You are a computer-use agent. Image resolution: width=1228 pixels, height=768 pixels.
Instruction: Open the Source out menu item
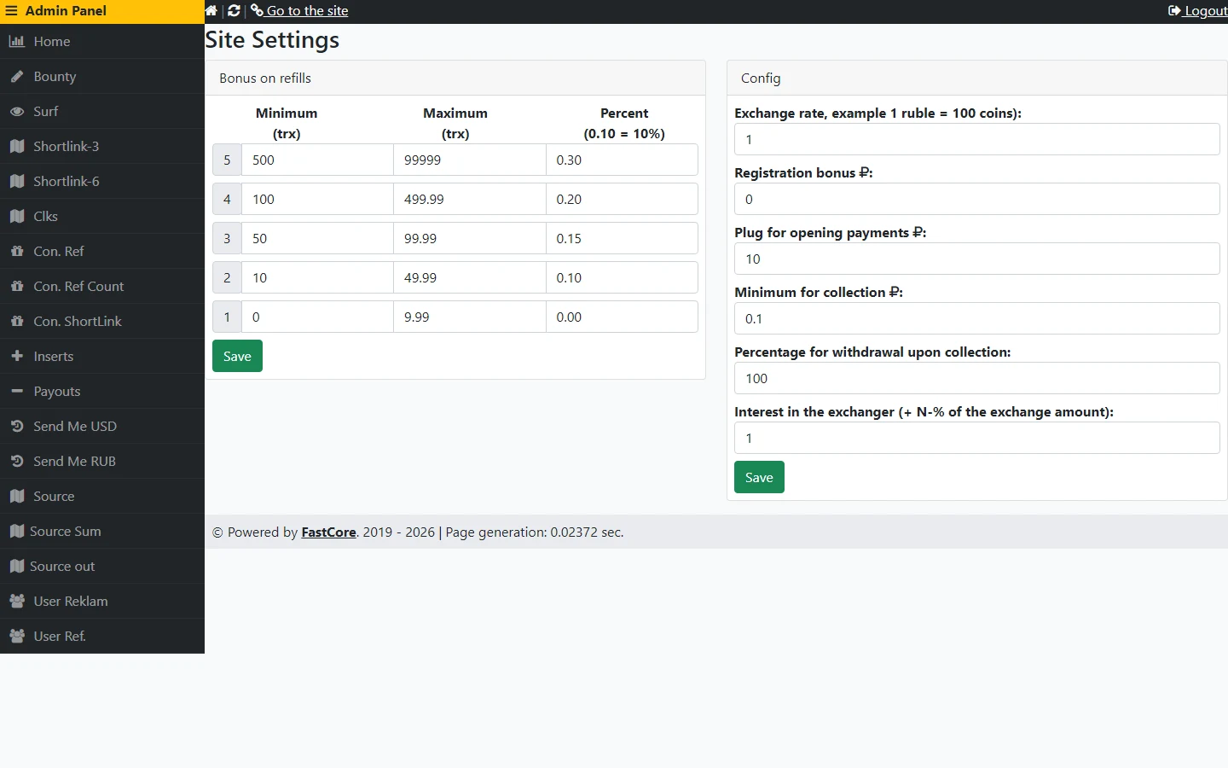tap(102, 566)
